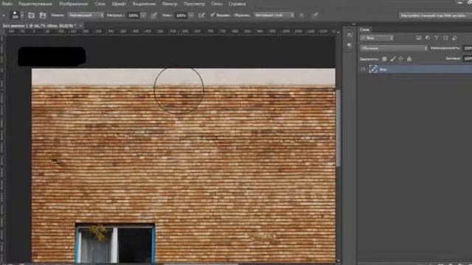Click the Наж. flow value field

pyautogui.click(x=181, y=15)
